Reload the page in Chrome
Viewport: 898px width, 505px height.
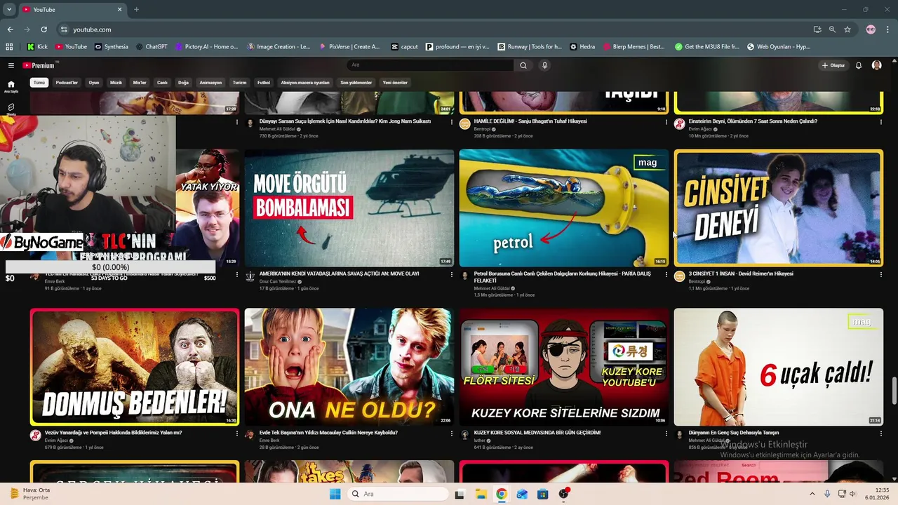43,29
